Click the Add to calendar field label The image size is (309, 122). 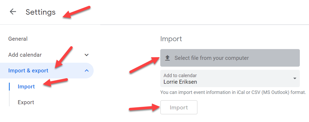coord(180,76)
